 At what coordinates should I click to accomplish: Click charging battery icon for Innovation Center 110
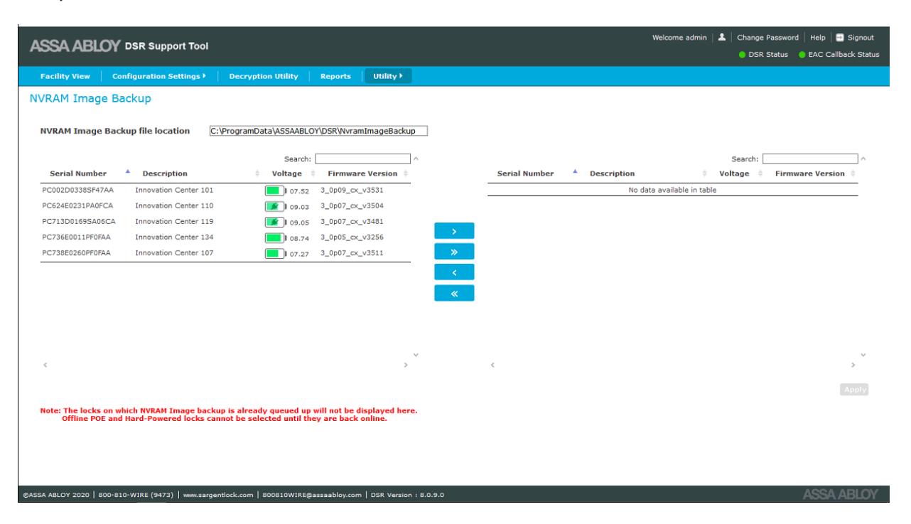tap(274, 206)
